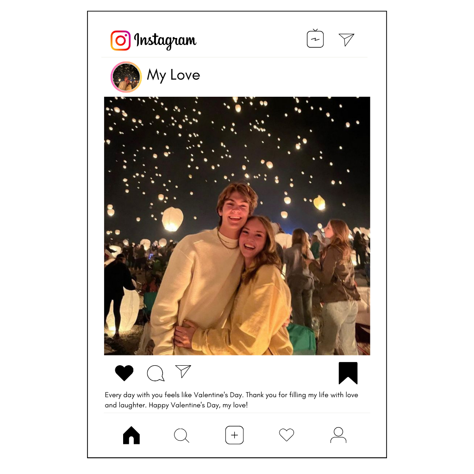The image size is (474, 474).
Task: Open activity heart in bottom bar
Action: [286, 435]
